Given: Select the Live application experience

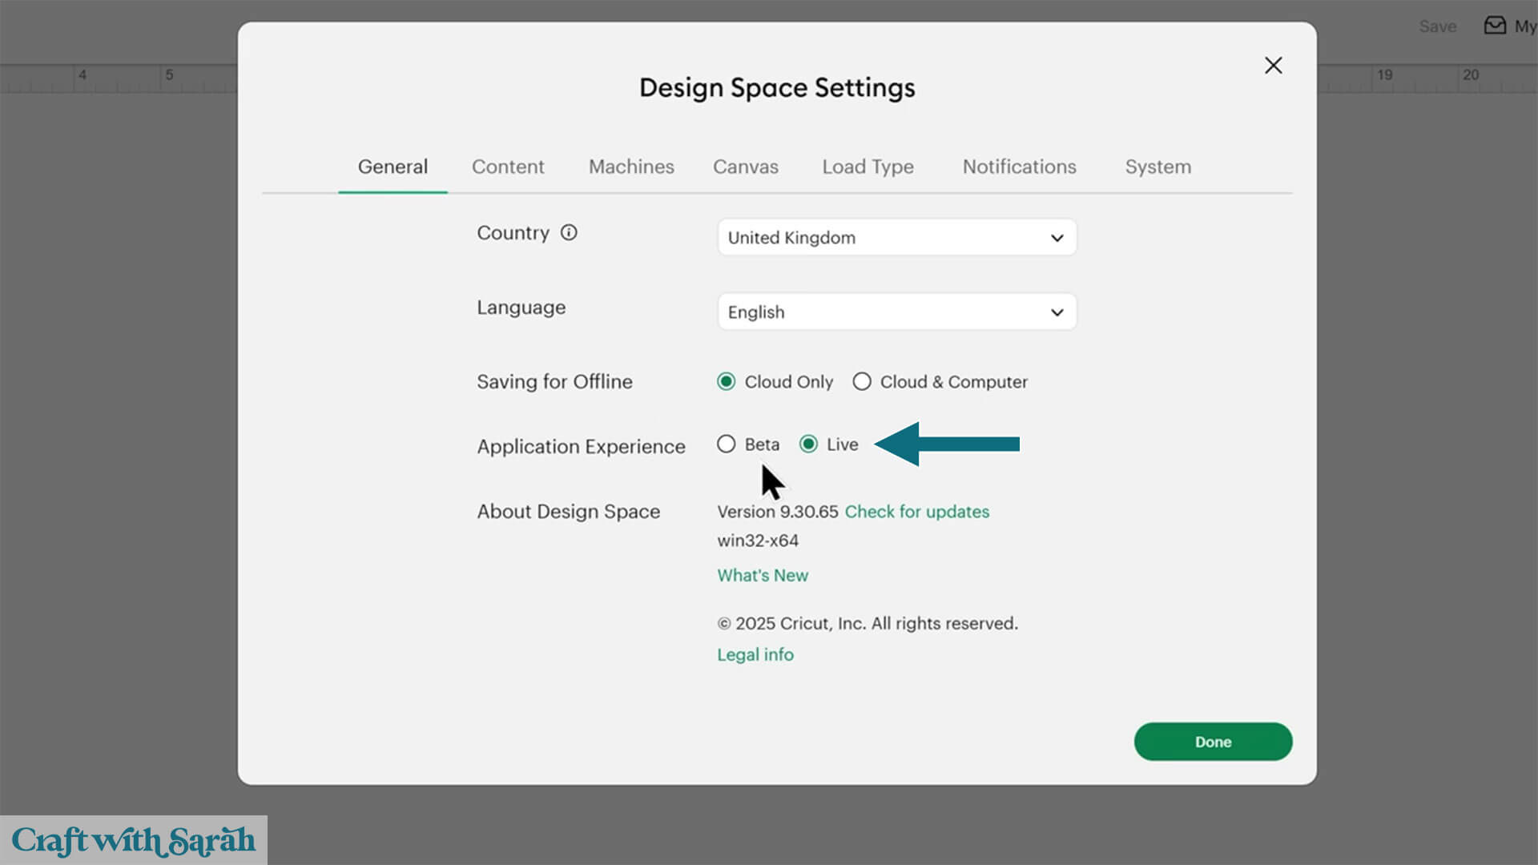Looking at the screenshot, I should (809, 445).
